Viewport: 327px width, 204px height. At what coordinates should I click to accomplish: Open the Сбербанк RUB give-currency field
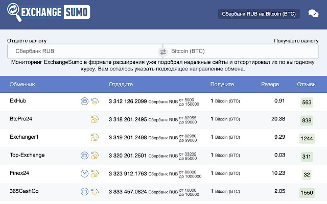tap(85, 51)
